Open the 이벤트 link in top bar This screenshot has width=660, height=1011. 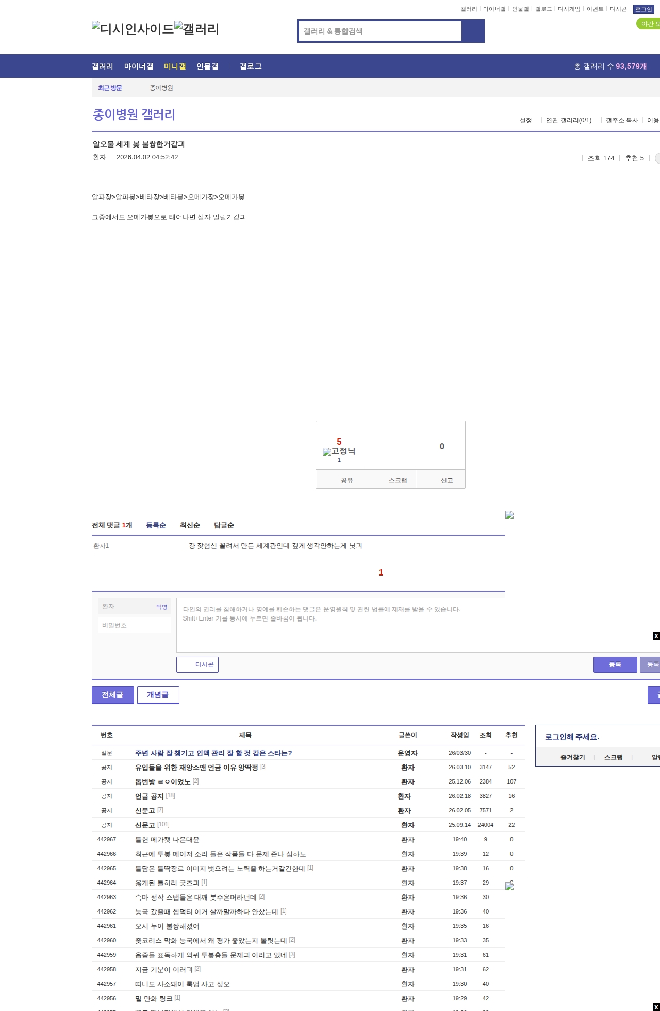[x=595, y=9]
